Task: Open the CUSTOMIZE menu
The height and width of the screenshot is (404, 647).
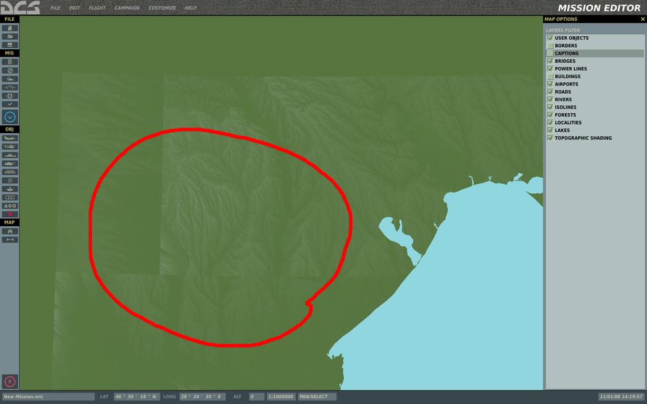Action: (x=161, y=8)
